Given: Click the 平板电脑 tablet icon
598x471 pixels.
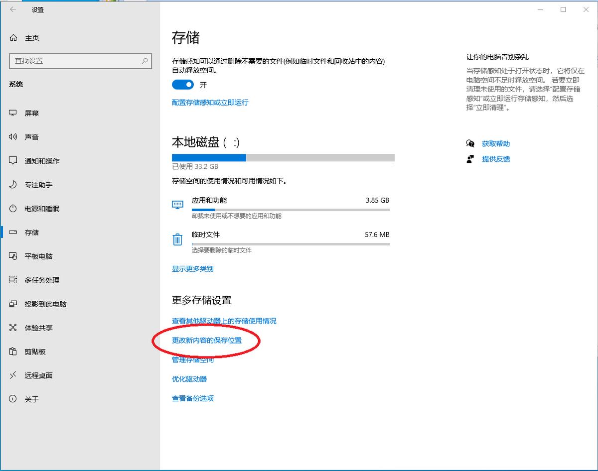Looking at the screenshot, I should [13, 256].
